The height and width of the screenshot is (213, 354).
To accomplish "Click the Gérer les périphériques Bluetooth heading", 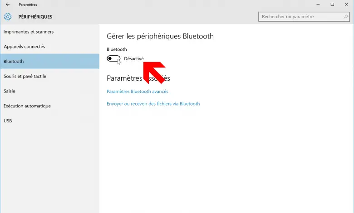I will click(160, 36).
